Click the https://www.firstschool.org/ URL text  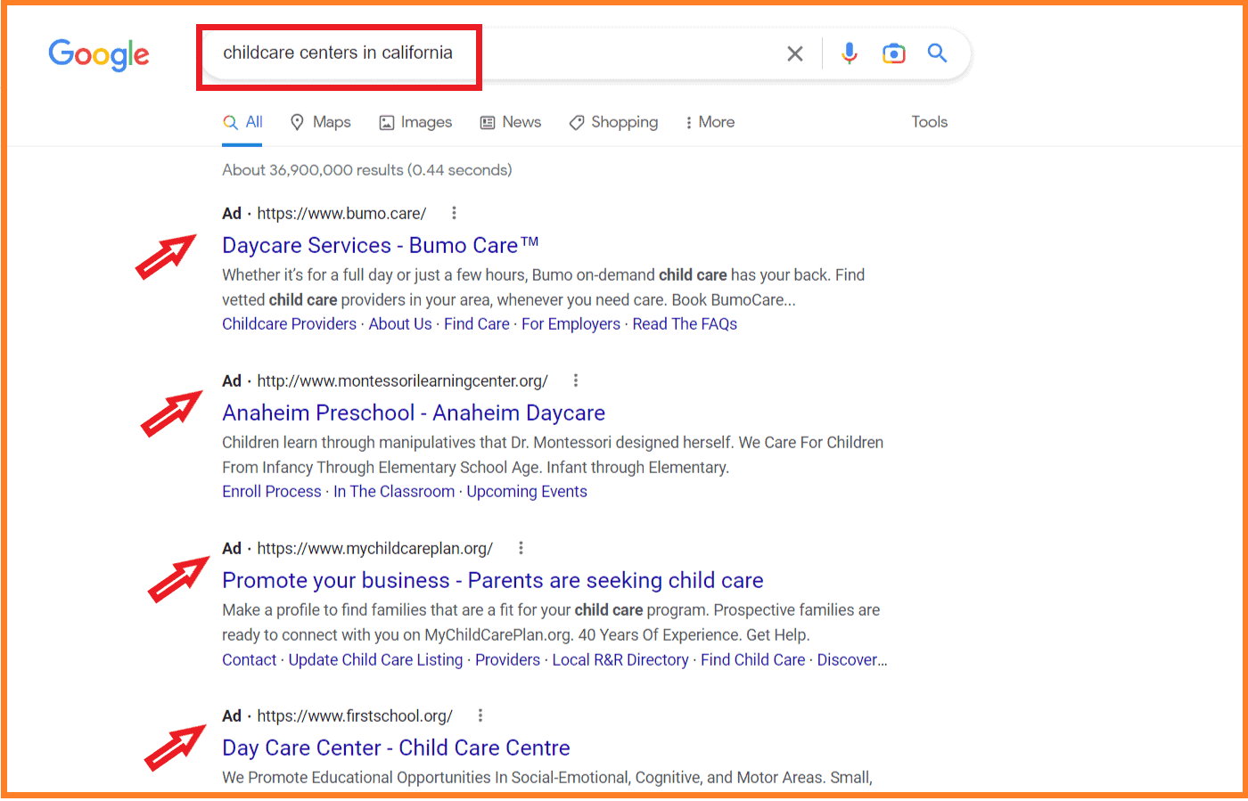tap(355, 716)
